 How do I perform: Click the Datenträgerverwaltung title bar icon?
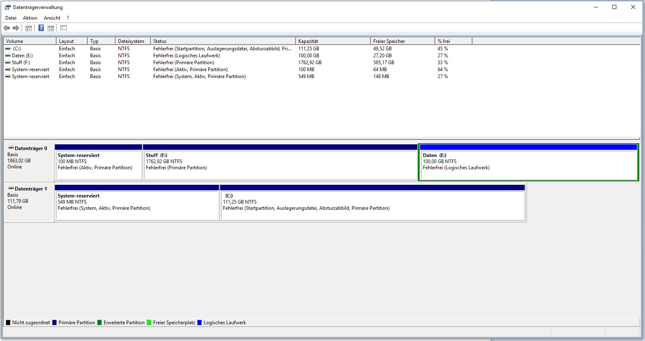pos(7,7)
